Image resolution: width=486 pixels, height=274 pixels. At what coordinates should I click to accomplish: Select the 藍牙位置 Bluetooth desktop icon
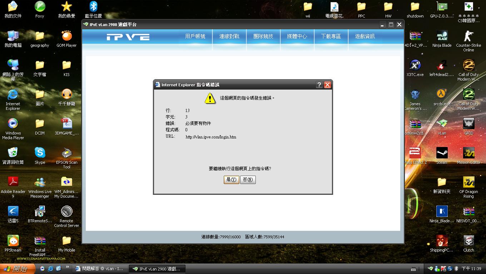click(93, 9)
